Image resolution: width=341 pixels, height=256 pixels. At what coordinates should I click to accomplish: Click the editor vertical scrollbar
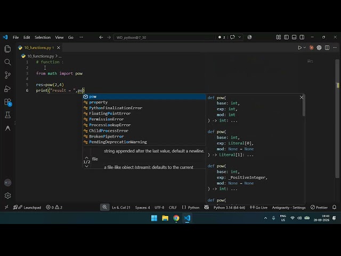coord(337,117)
